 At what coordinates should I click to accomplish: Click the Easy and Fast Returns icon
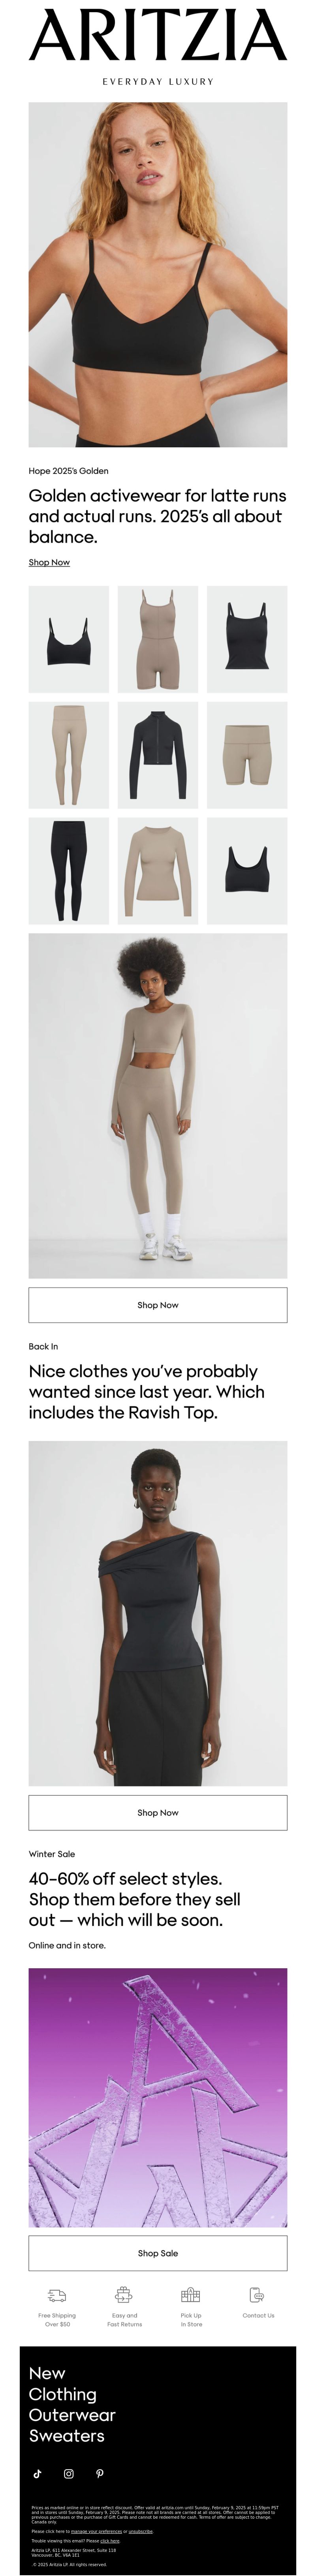coord(124,2295)
